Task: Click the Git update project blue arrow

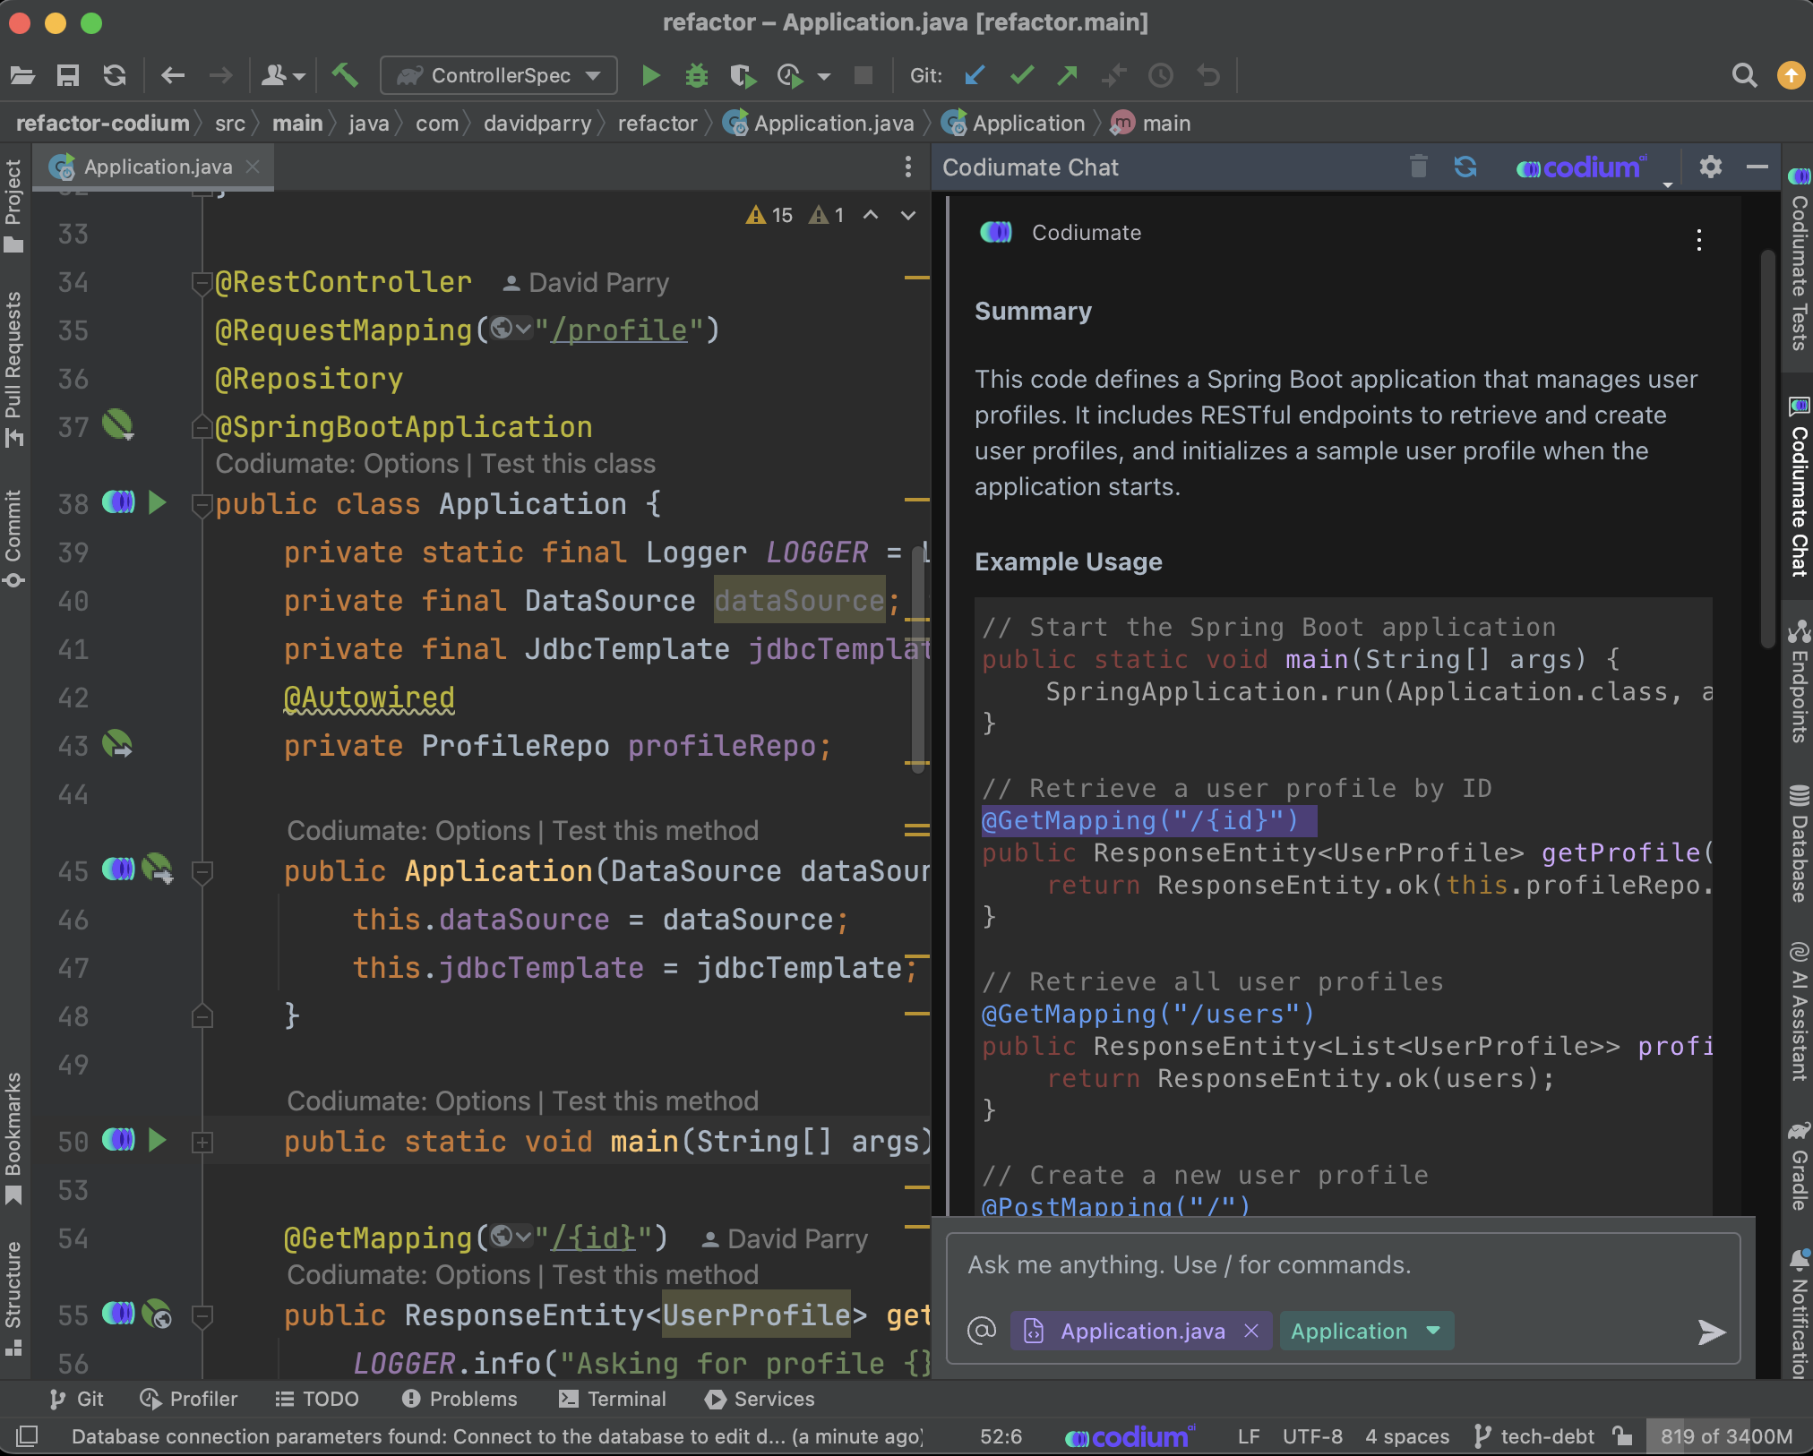Action: tap(975, 75)
